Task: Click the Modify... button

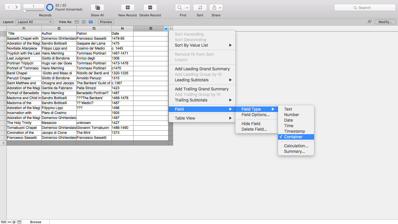Action: click(x=385, y=22)
